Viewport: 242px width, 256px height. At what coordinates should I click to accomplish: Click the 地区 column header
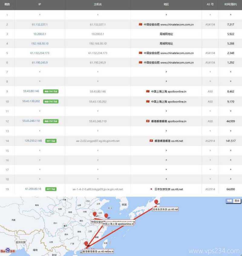166,5
